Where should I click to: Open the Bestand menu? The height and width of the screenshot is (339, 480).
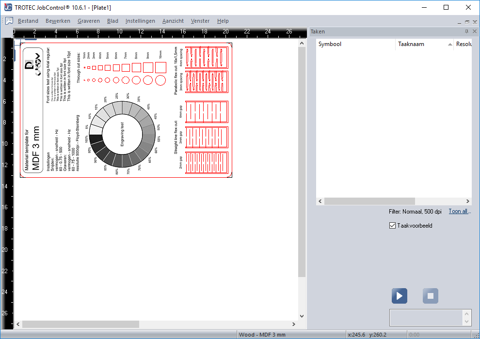click(28, 21)
